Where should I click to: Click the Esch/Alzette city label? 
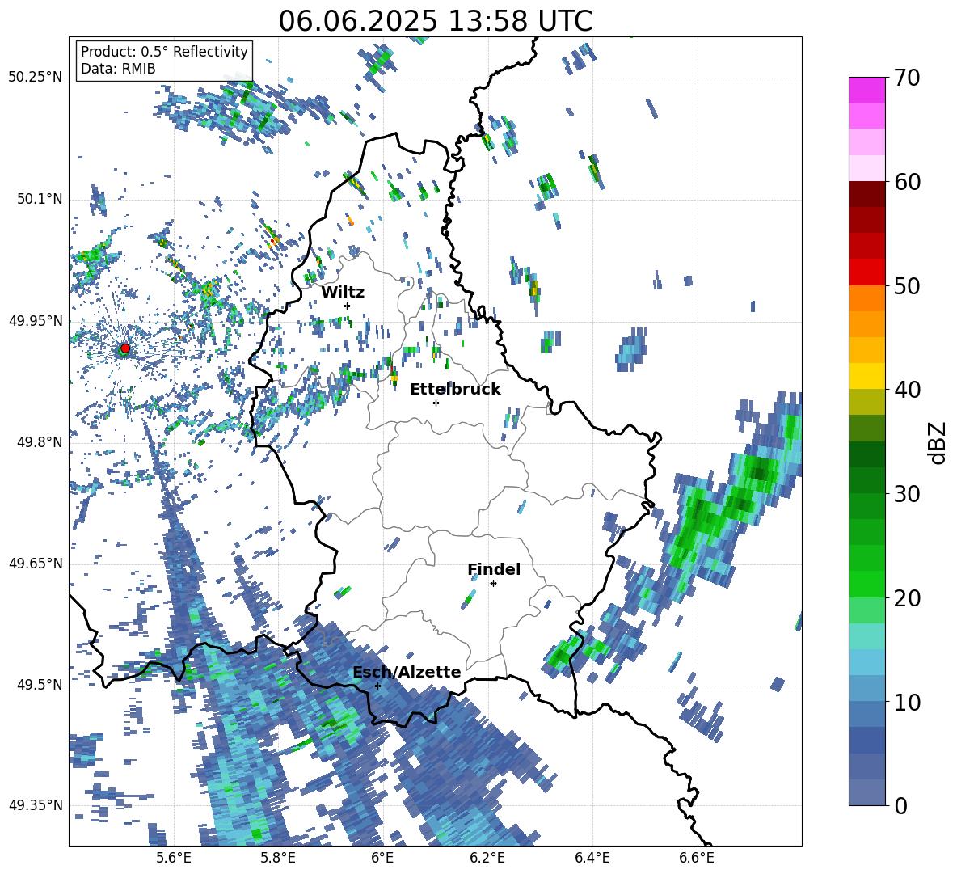click(407, 672)
